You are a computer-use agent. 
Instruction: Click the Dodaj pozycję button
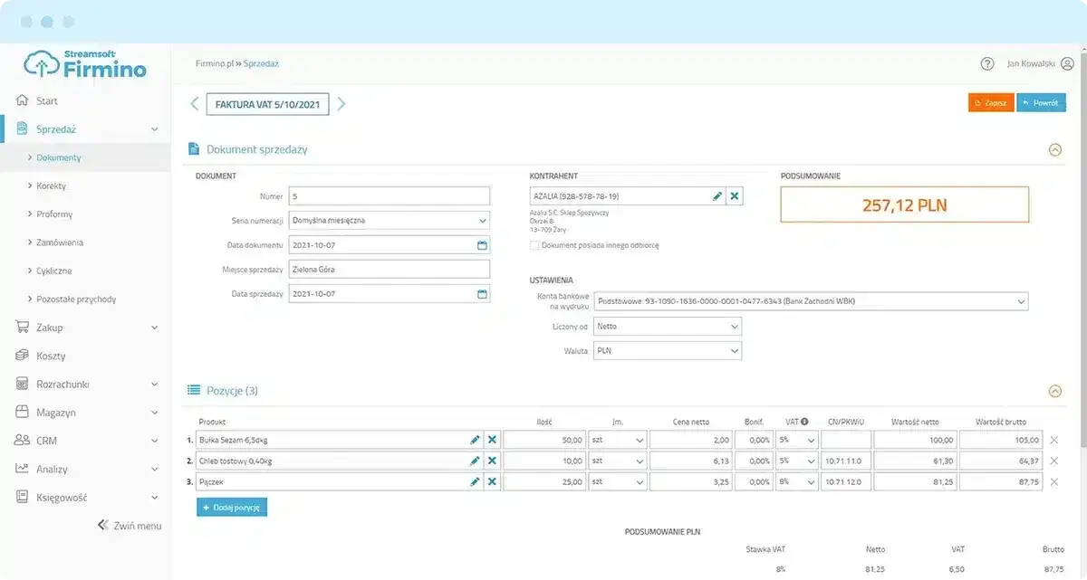pos(231,508)
